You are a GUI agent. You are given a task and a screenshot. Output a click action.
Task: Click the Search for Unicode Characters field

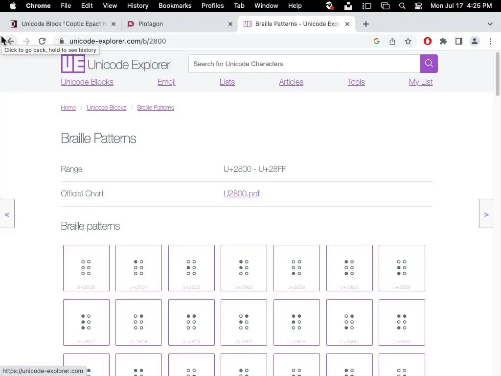click(x=304, y=64)
